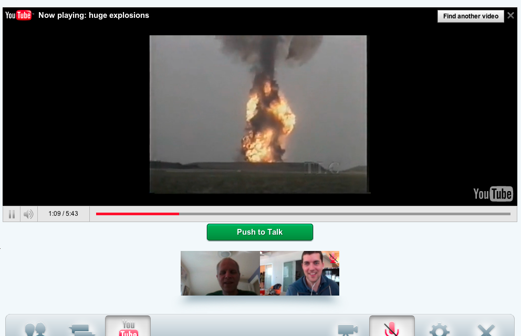Mute the video player volume
The height and width of the screenshot is (336, 521).
point(29,214)
